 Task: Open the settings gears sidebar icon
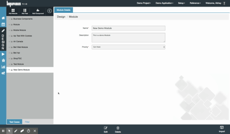pyautogui.click(x=3, y=73)
